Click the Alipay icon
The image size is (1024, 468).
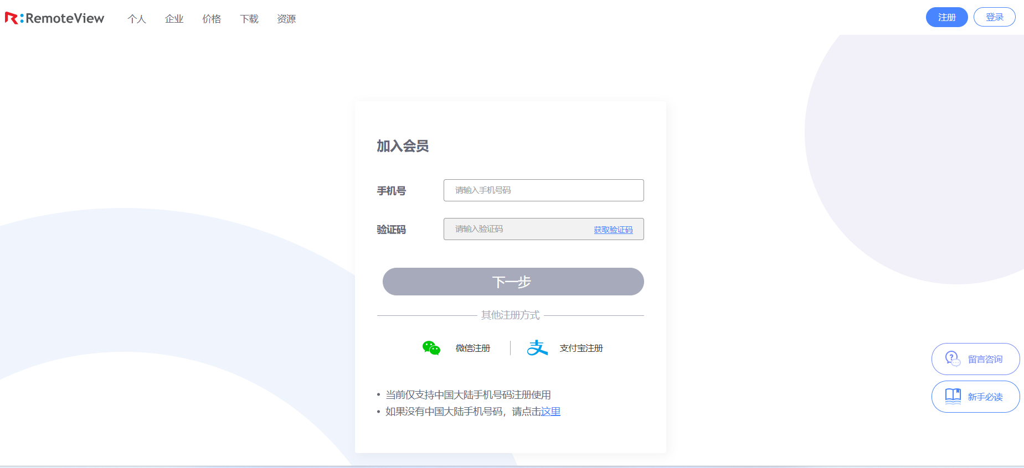point(537,348)
